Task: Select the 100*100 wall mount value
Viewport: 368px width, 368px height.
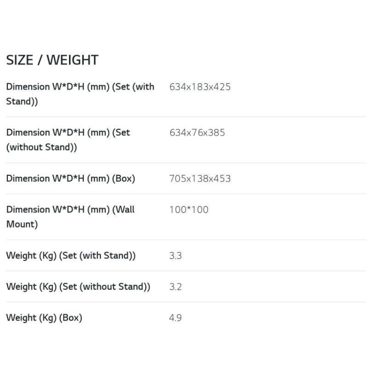Action: 189,210
